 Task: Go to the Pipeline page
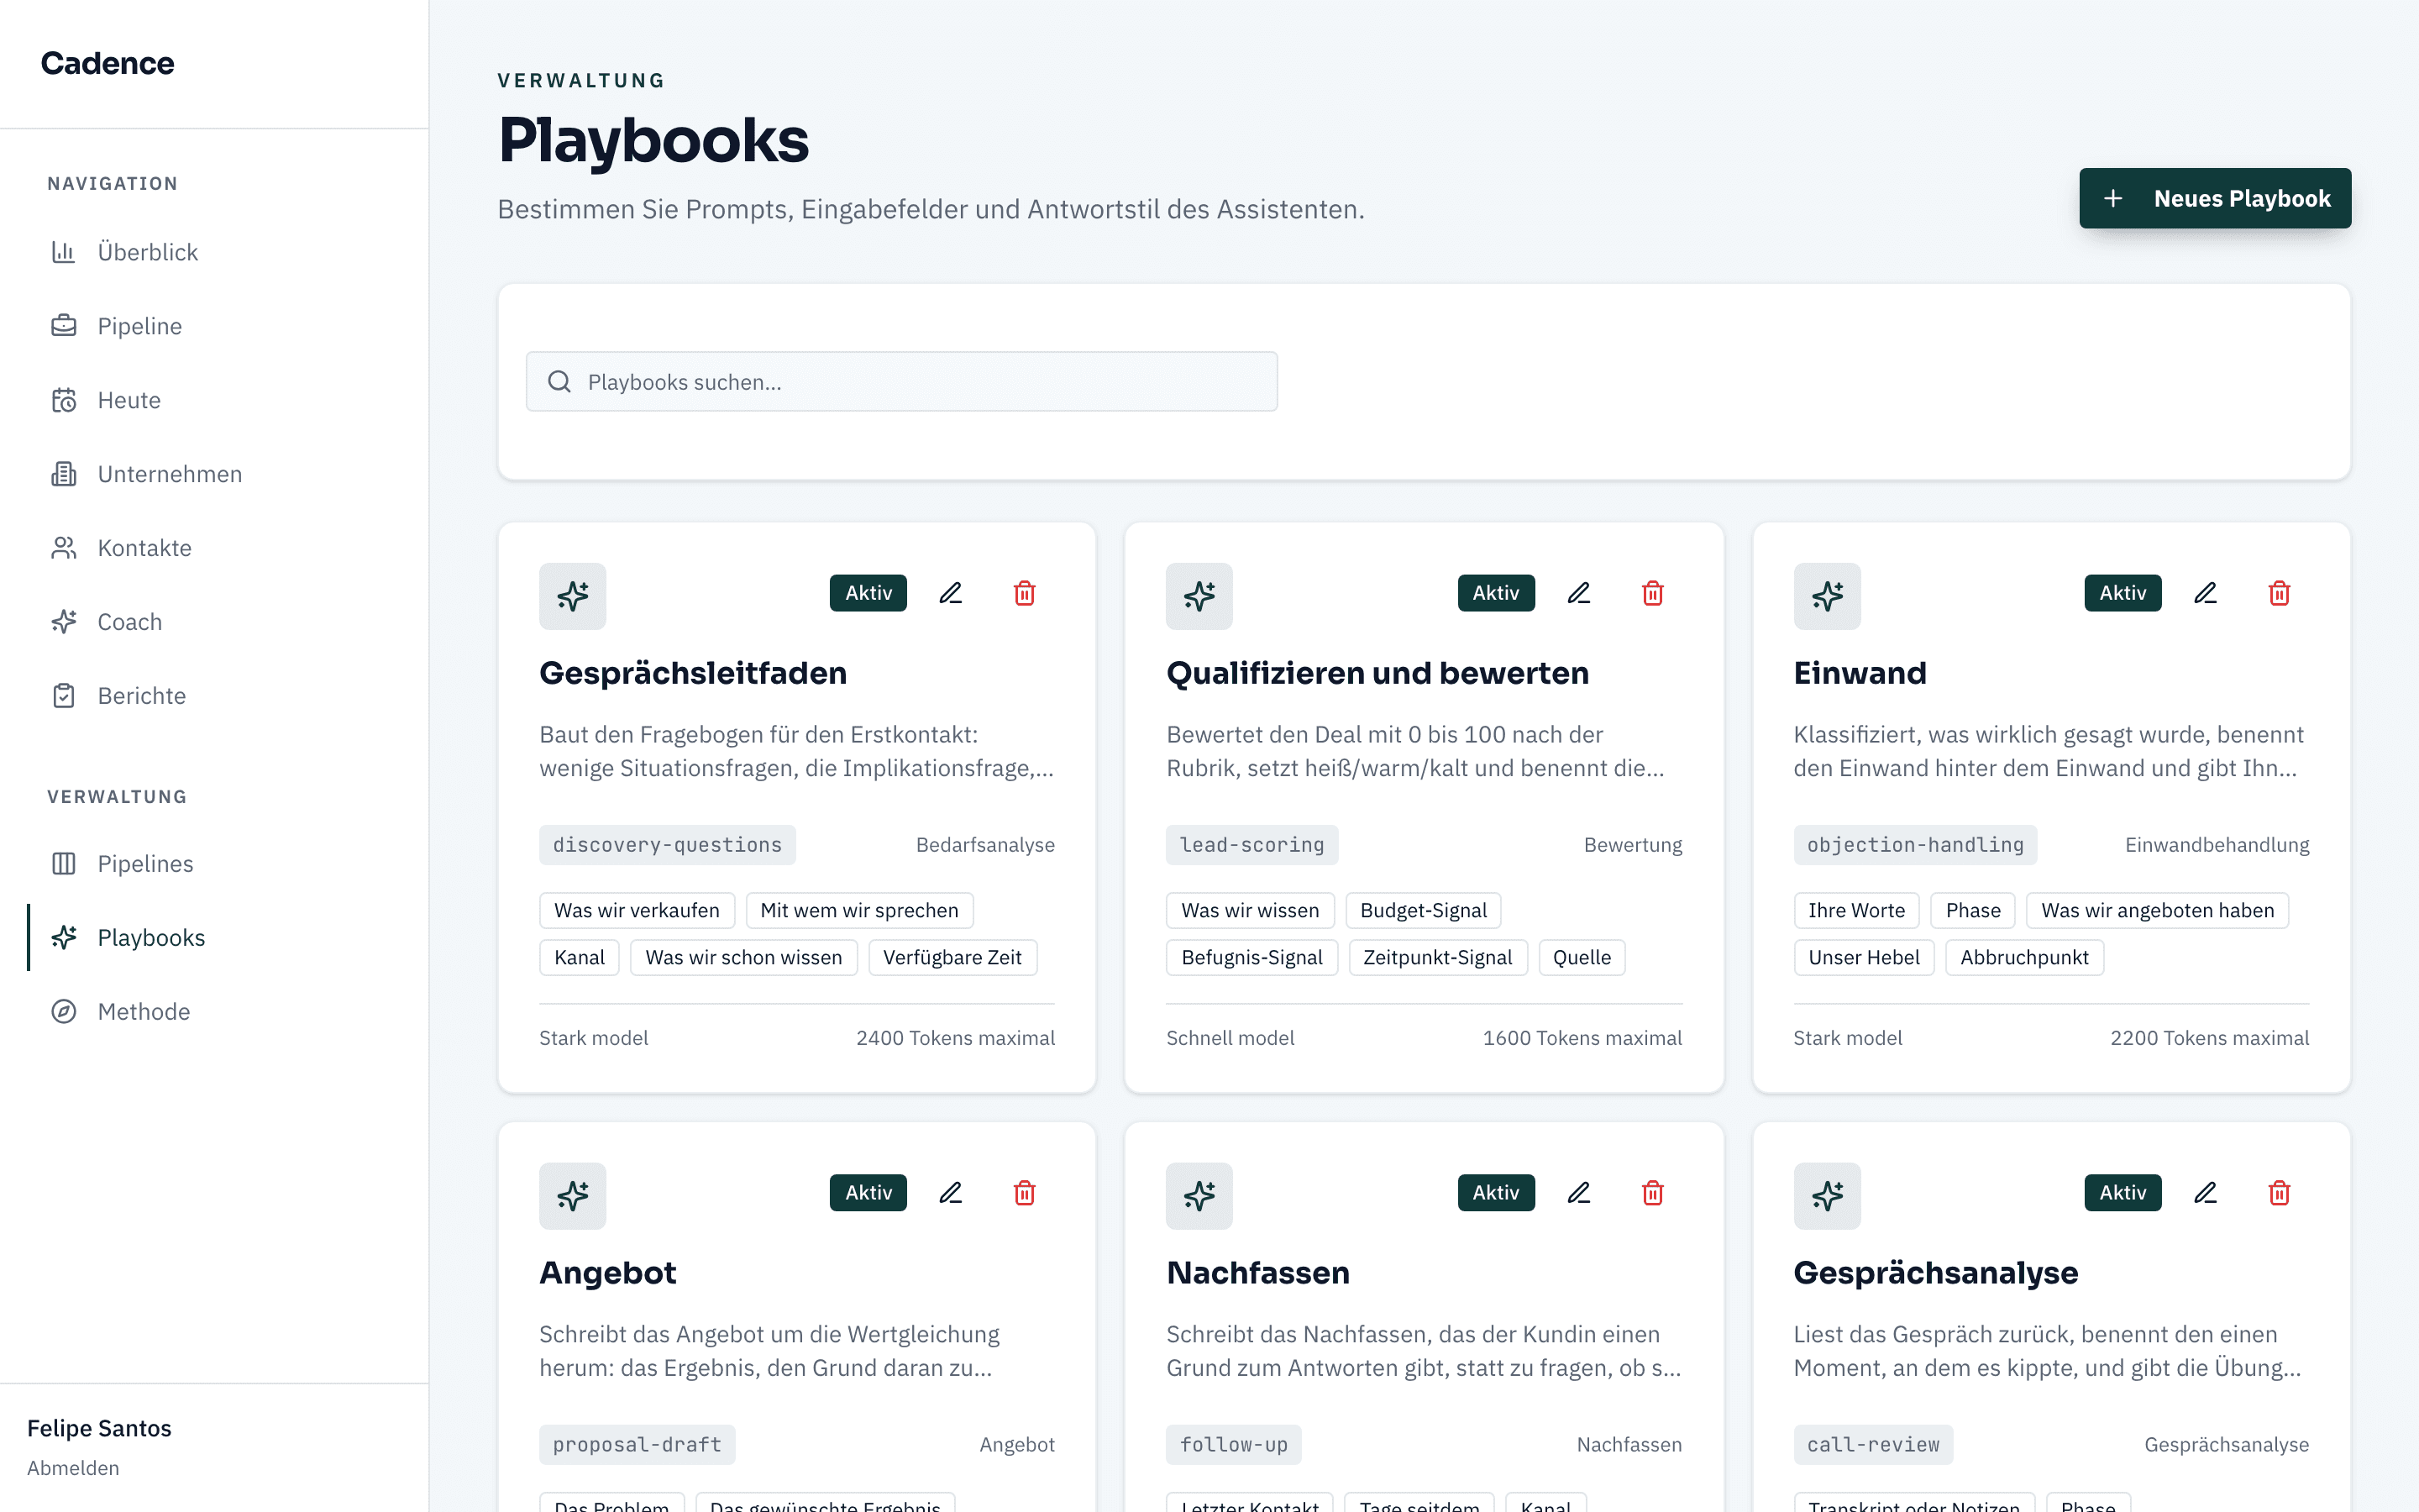(x=215, y=326)
